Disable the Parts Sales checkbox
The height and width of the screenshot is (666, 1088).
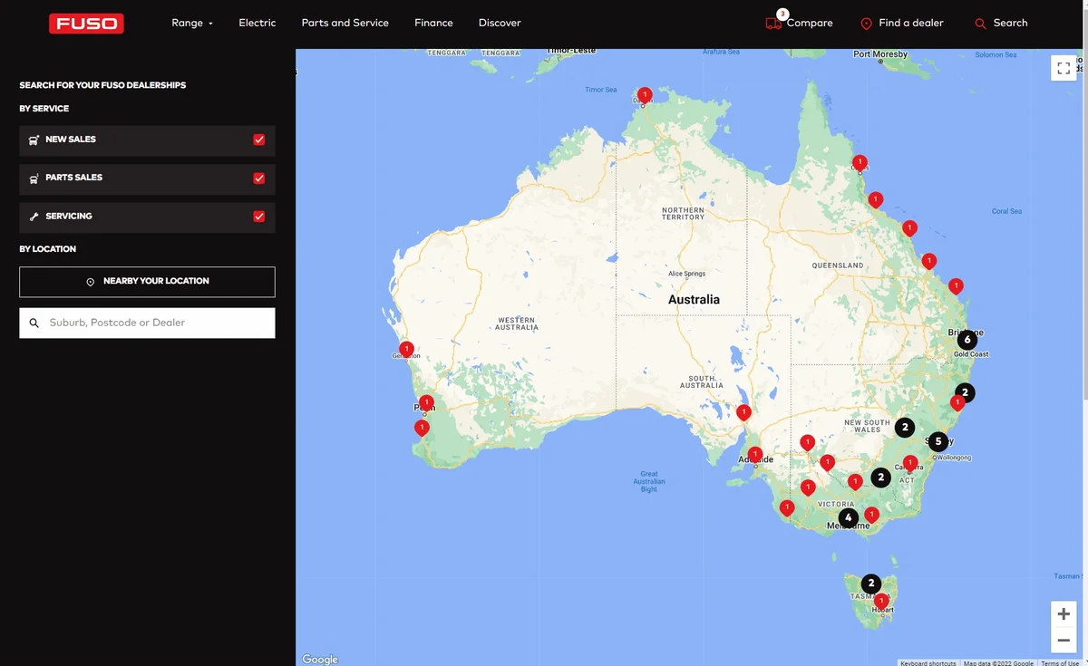(258, 178)
